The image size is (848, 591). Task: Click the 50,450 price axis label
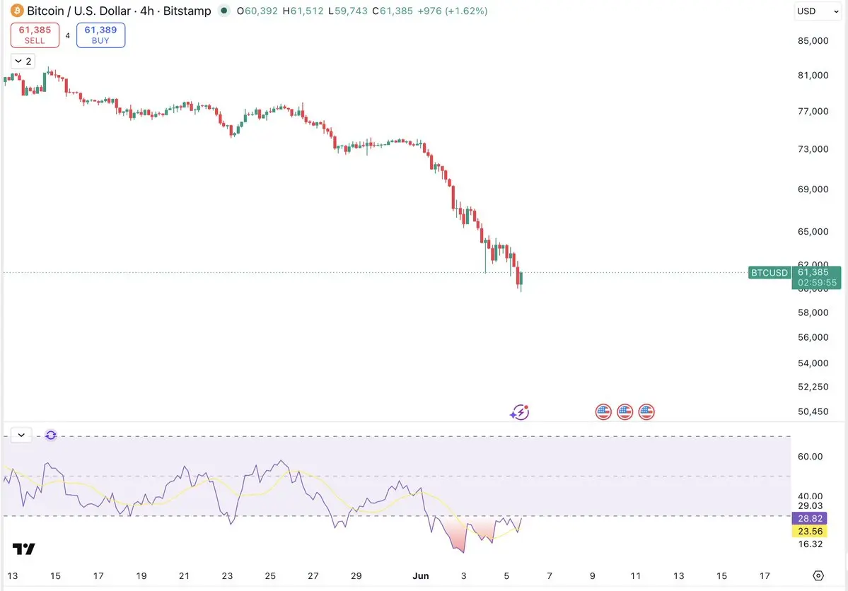(x=813, y=411)
